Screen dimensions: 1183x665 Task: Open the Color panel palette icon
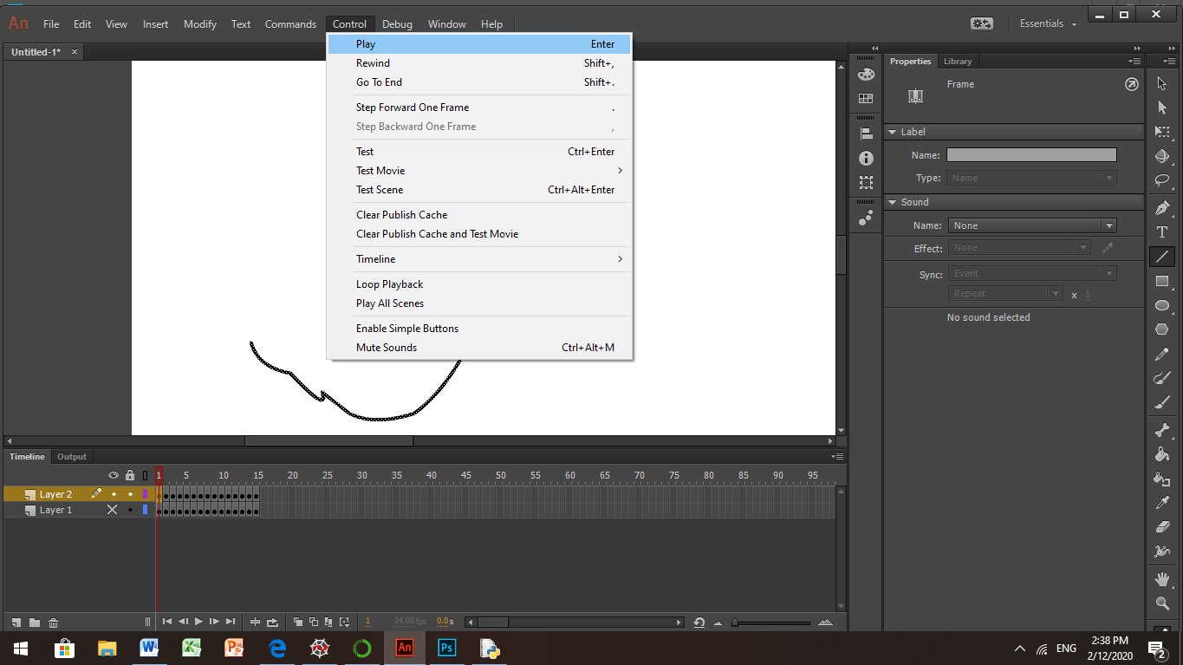(x=865, y=75)
